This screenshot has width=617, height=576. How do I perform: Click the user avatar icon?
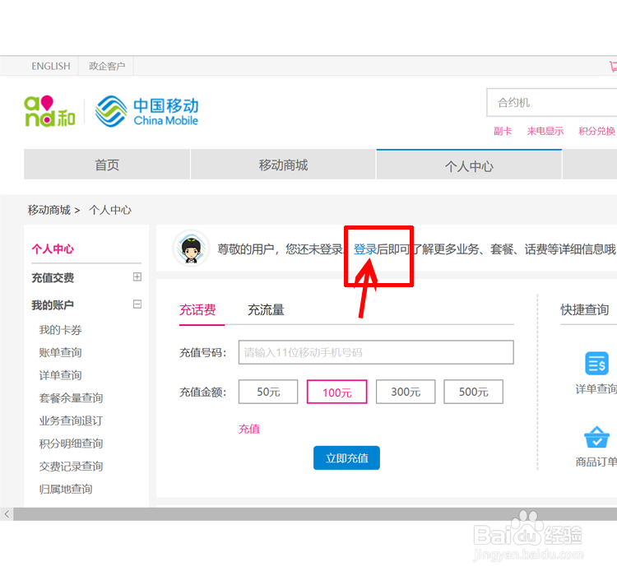[x=191, y=249]
